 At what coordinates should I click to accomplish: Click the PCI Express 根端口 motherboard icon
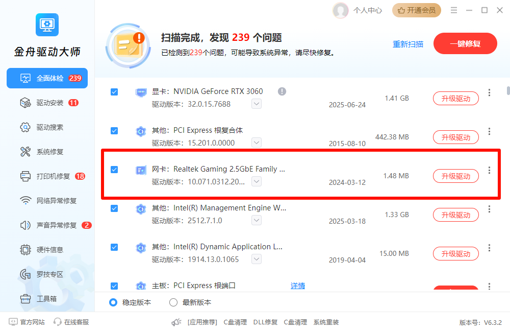pyautogui.click(x=141, y=286)
